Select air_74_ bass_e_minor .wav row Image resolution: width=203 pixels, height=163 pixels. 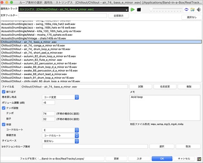click(101, 42)
